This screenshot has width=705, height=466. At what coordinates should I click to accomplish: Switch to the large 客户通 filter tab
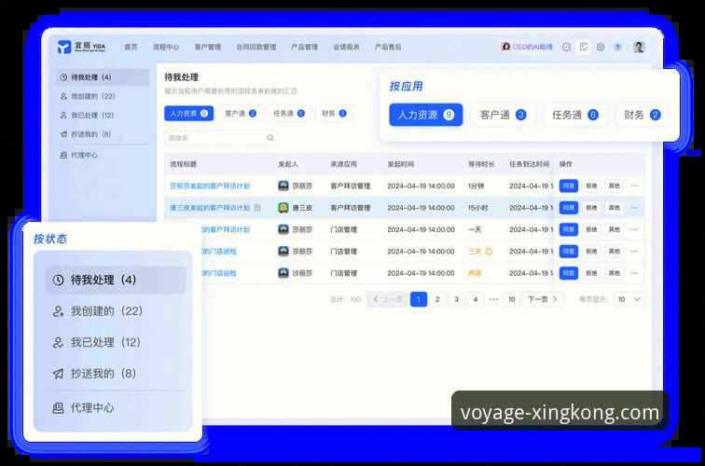(503, 115)
